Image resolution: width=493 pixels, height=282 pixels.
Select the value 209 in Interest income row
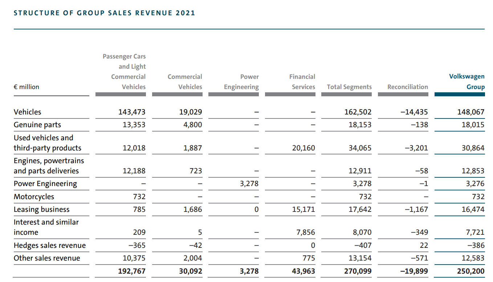coord(139,232)
